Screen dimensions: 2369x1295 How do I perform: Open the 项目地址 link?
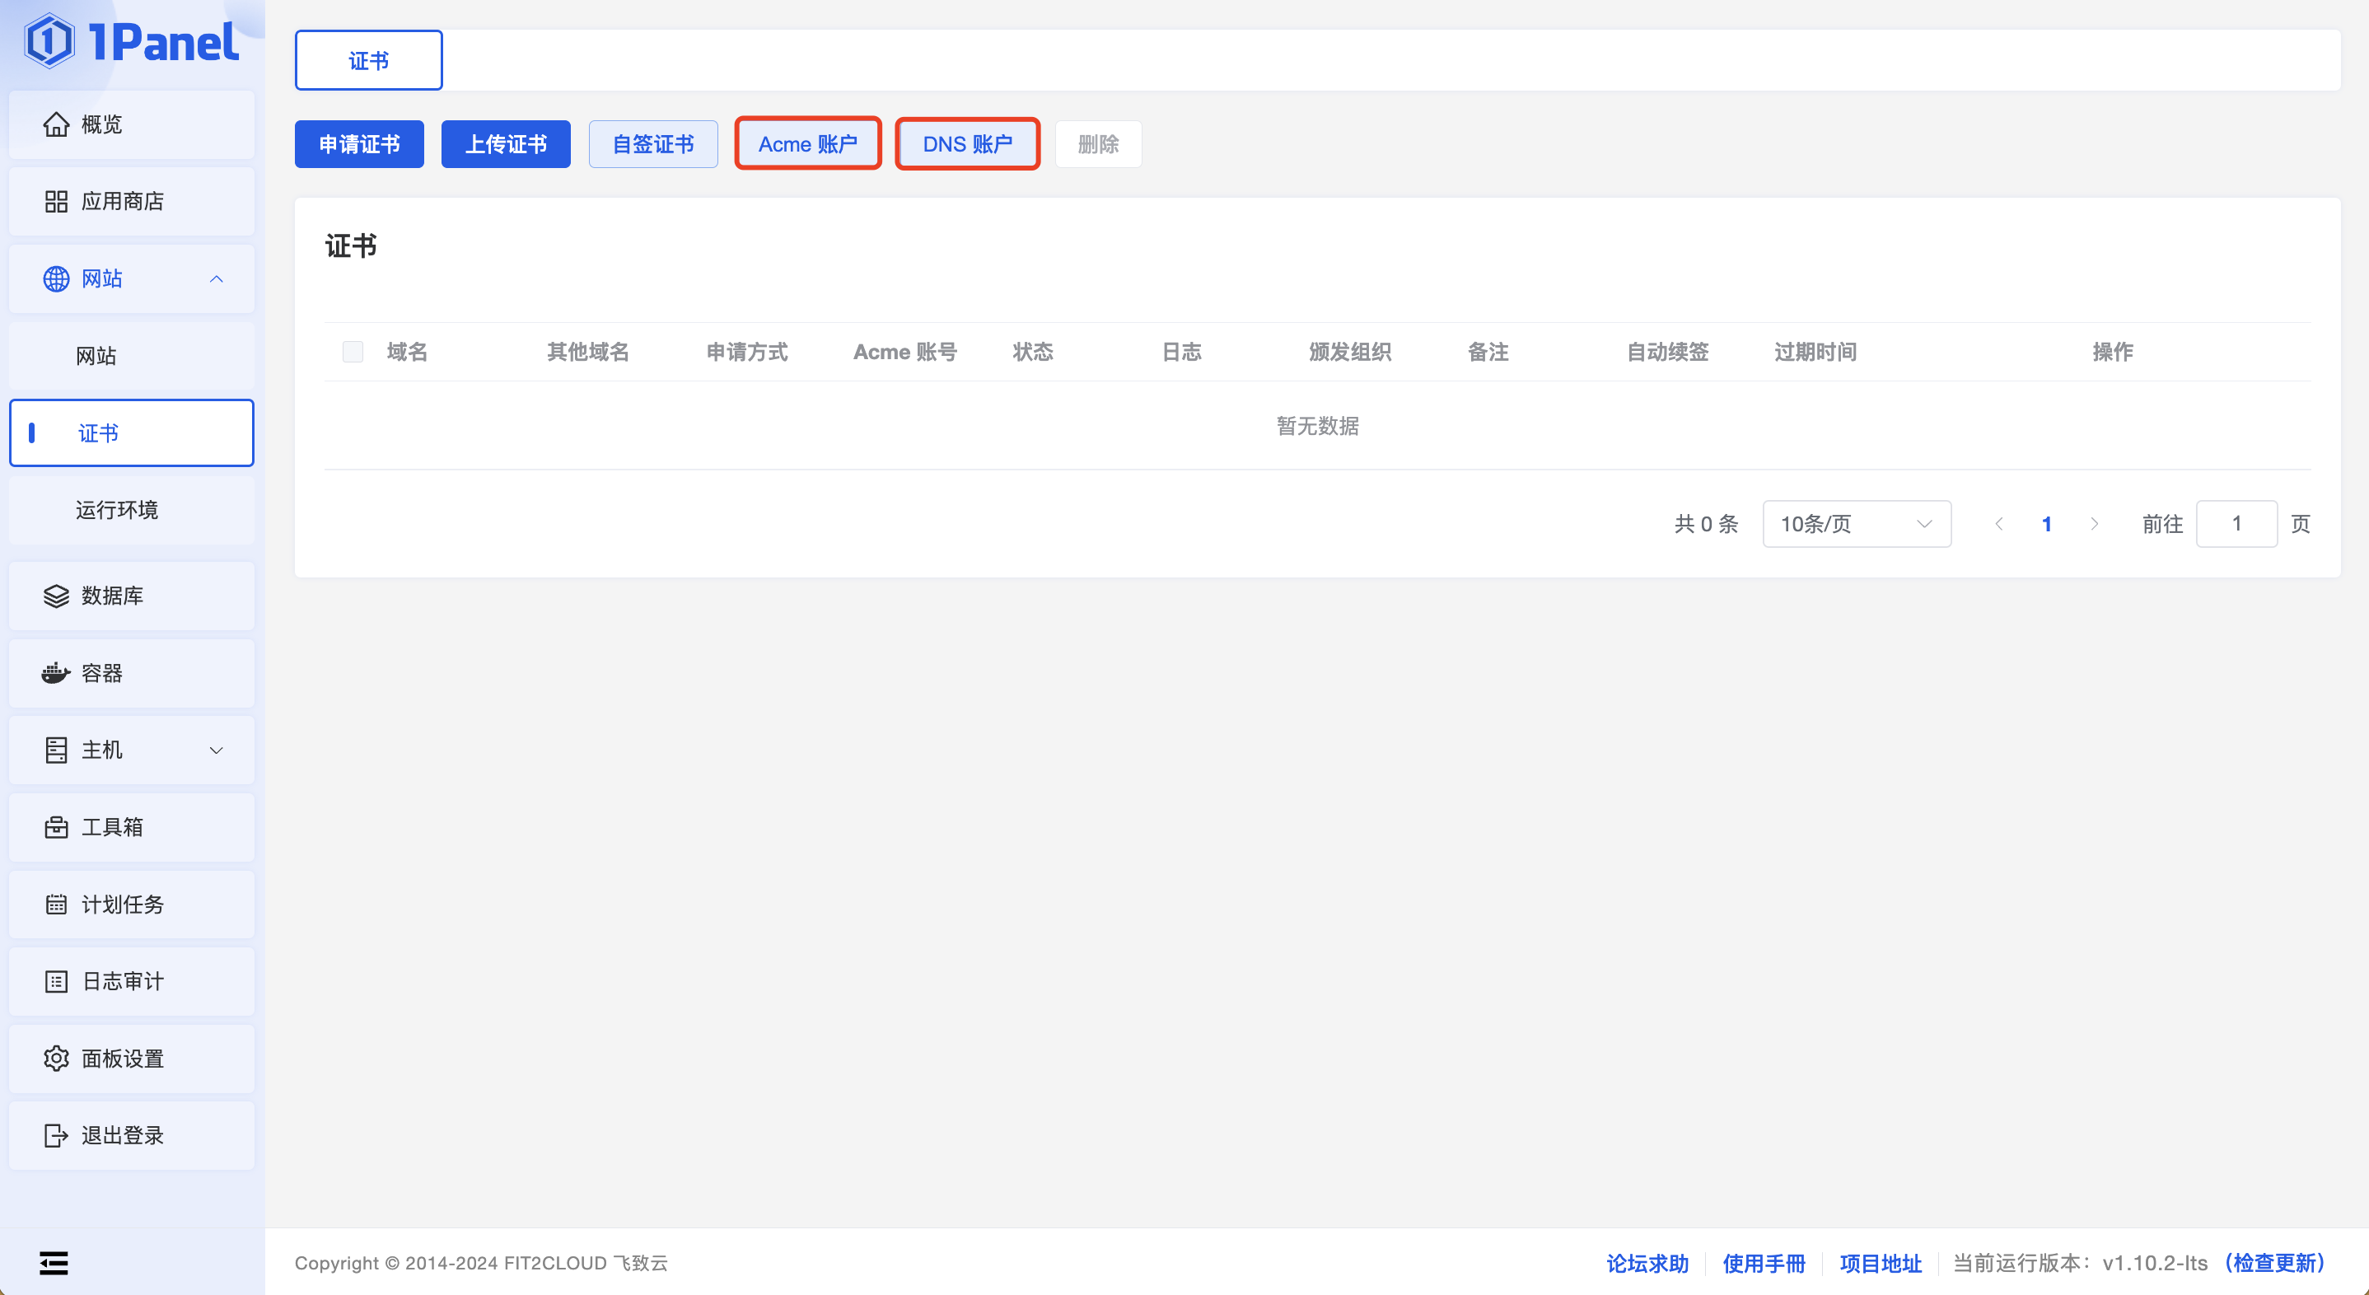pyautogui.click(x=1881, y=1264)
